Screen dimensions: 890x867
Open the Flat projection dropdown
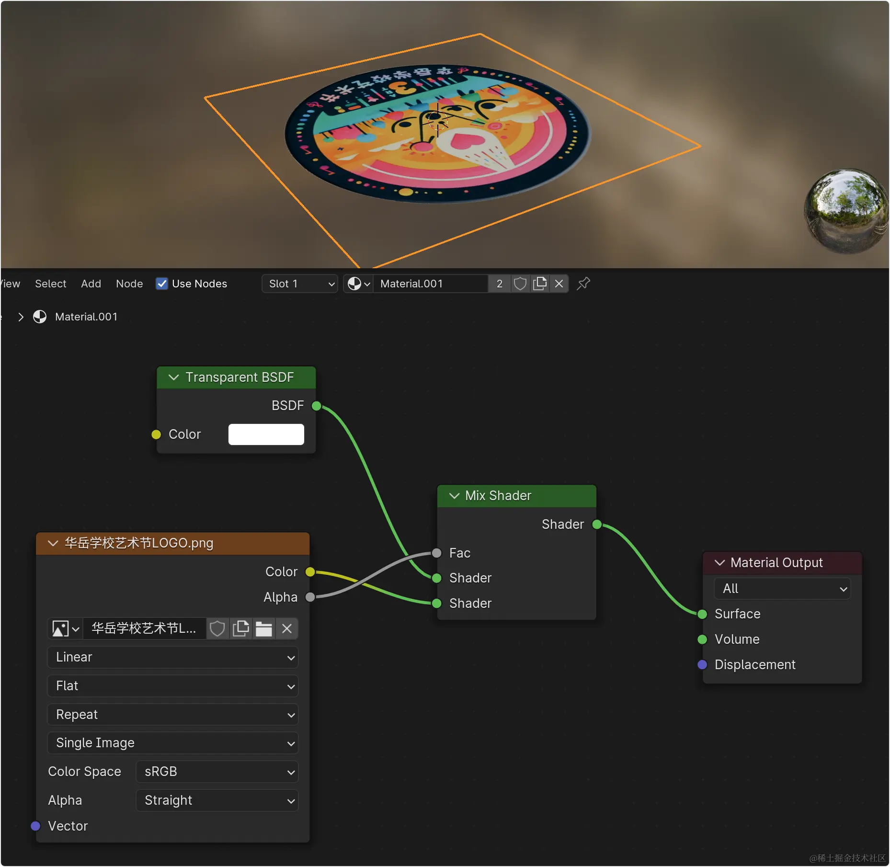point(173,686)
